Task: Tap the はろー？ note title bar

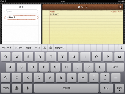Action: 83,7
